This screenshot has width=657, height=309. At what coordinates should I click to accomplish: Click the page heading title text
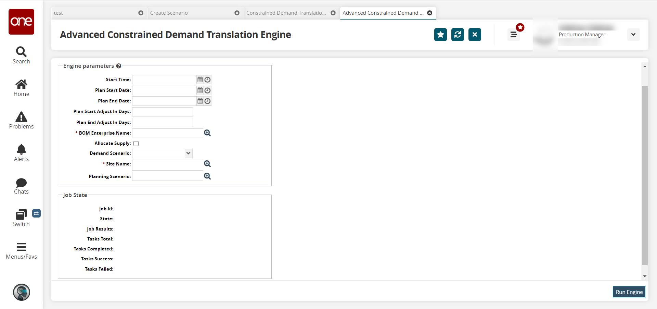176,35
